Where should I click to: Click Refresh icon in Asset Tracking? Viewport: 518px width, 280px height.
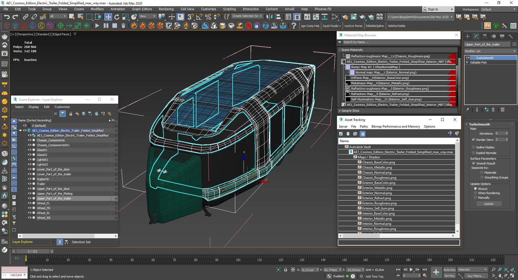point(341,134)
